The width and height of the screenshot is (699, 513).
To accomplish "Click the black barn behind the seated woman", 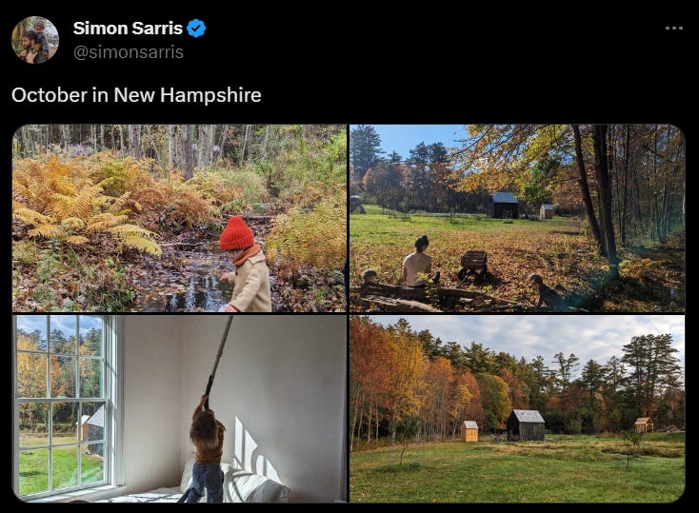I will point(503,206).
